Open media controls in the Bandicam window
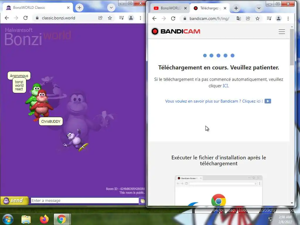300x225 pixels. tap(269, 18)
